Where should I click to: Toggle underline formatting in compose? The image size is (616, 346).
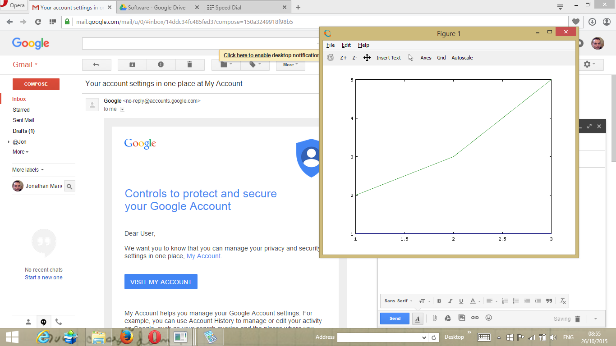click(x=461, y=301)
